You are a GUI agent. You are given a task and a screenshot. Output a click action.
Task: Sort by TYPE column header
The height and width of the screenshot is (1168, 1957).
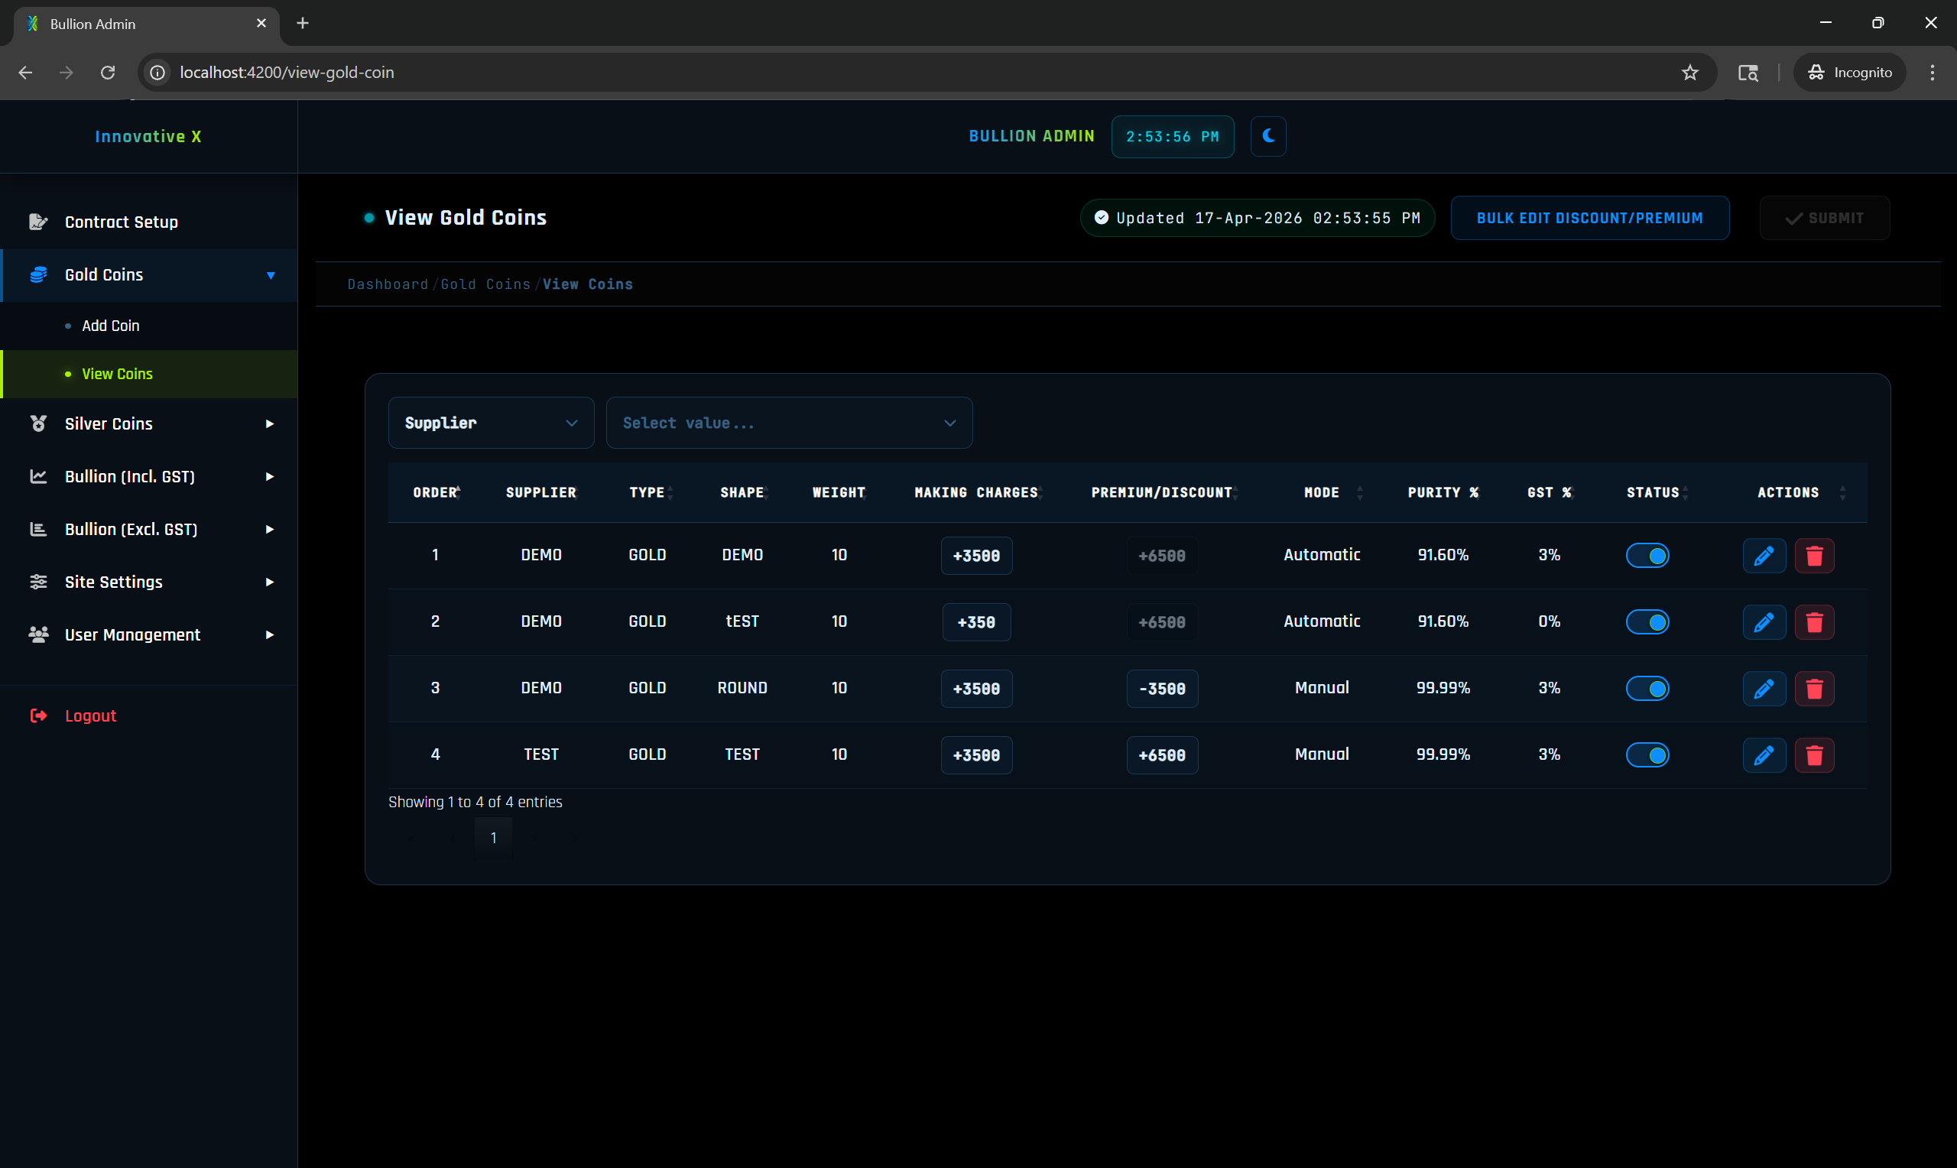point(647,493)
